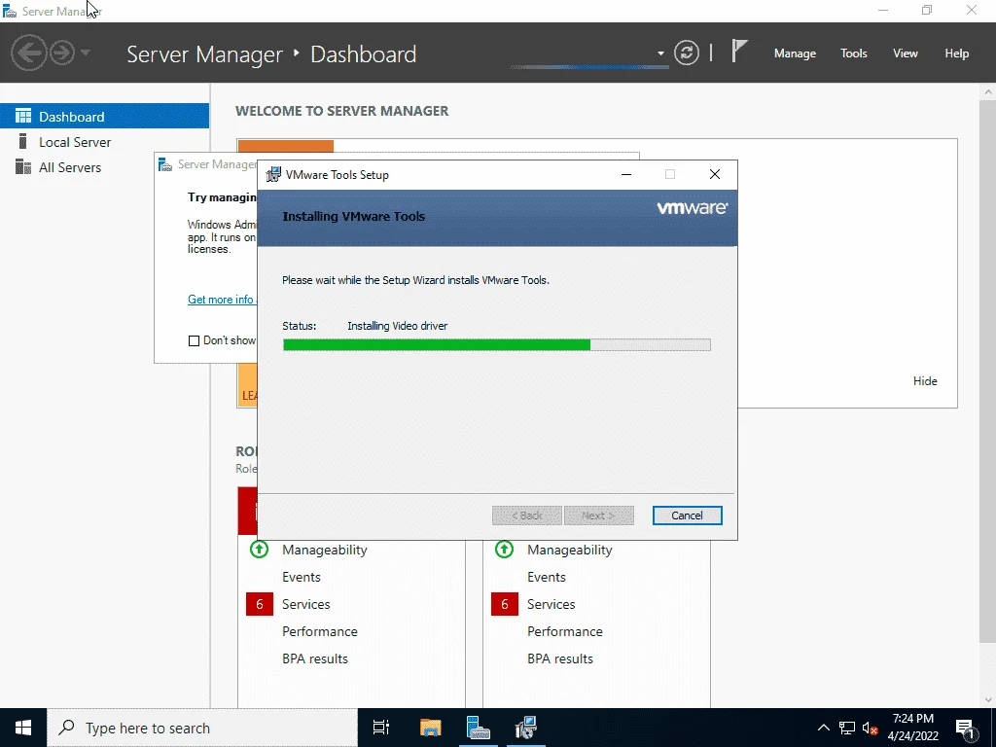Open Manageability in the left tile
The width and height of the screenshot is (996, 747).
pyautogui.click(x=325, y=550)
